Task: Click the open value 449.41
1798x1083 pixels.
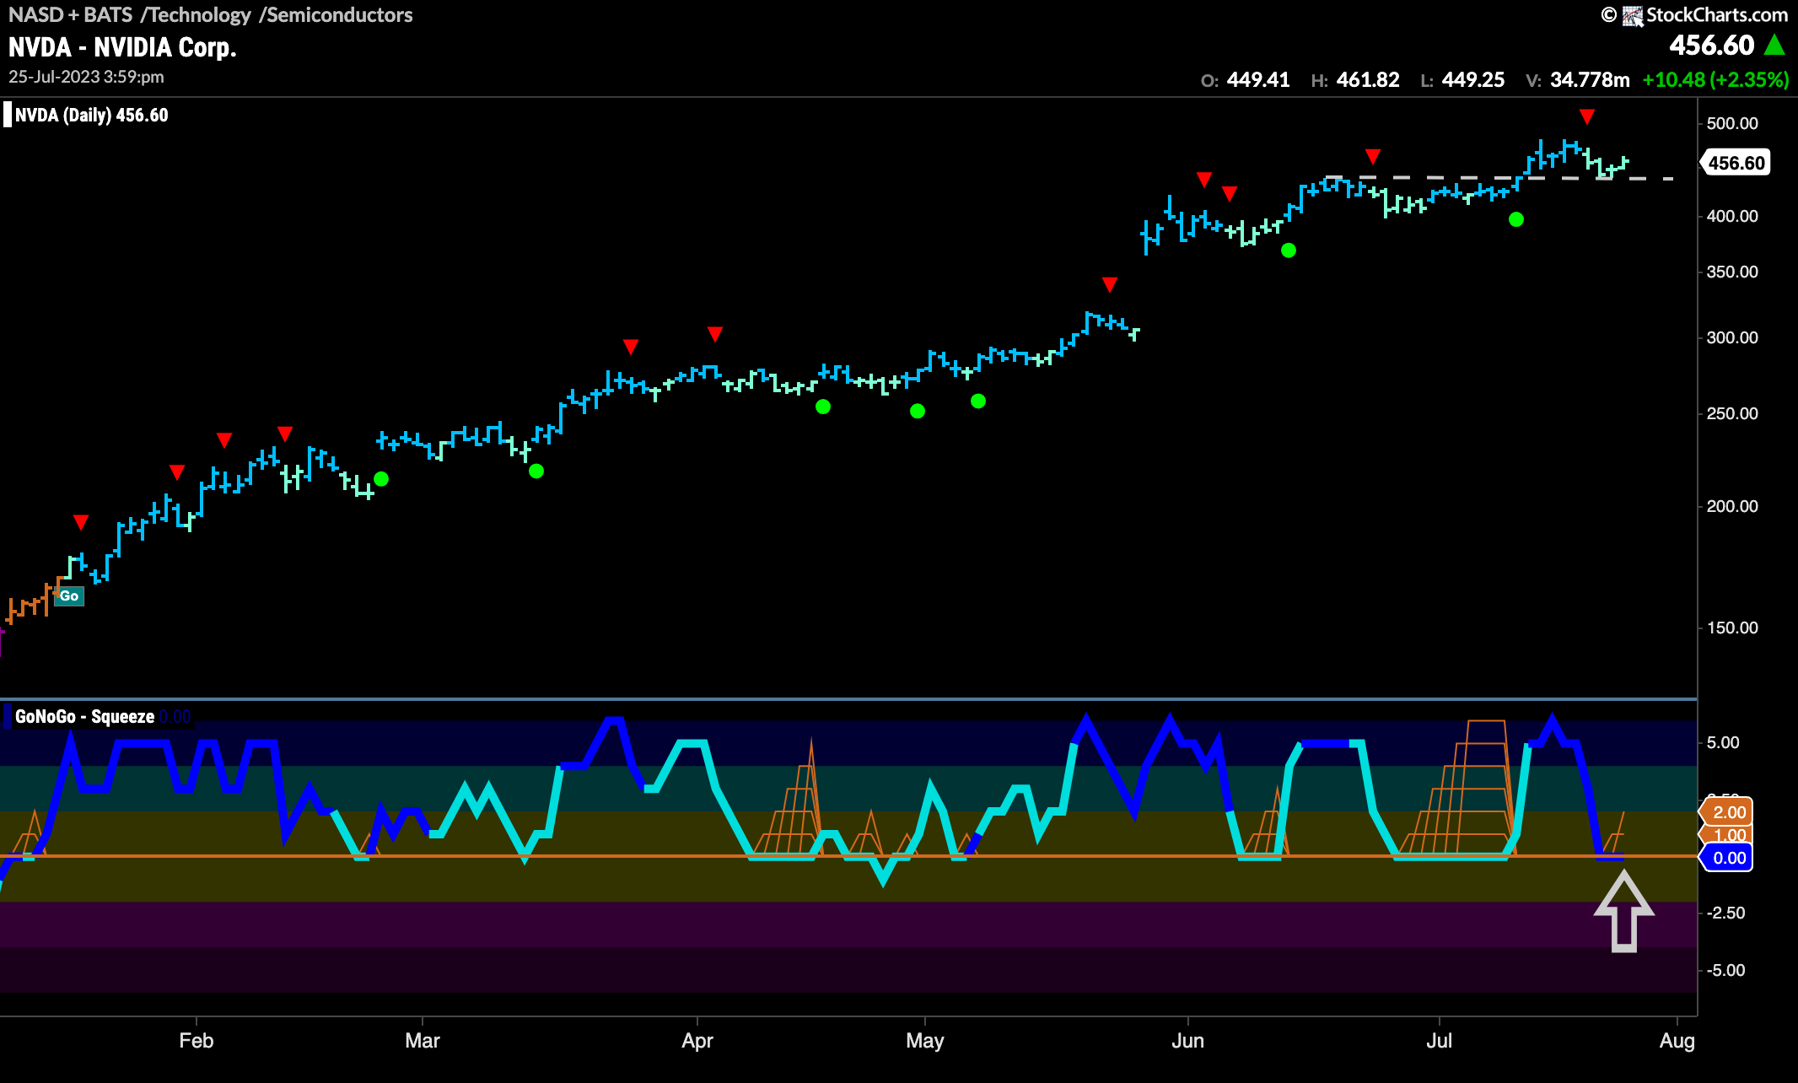Action: 1258,80
